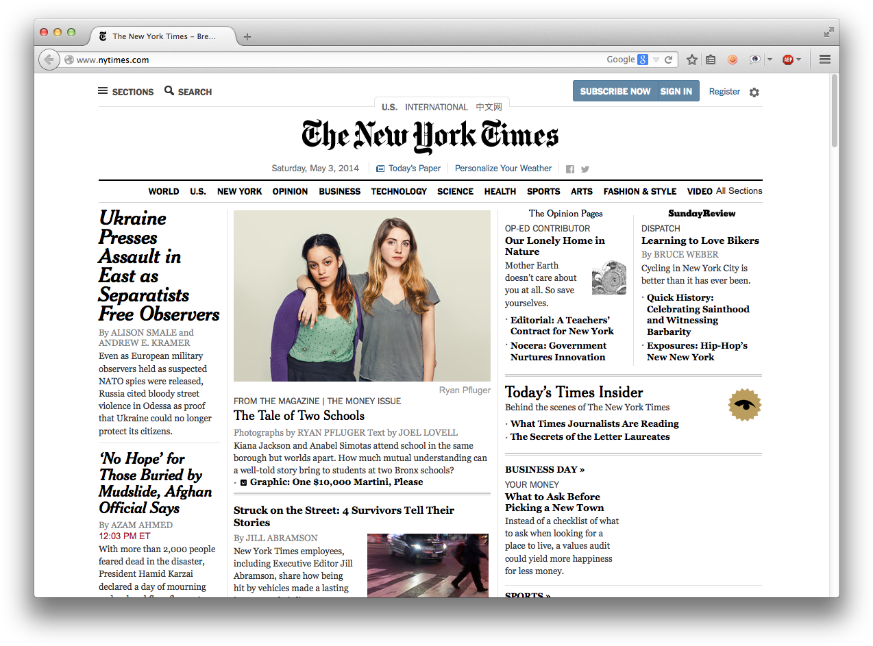Switch to Chinese 中文网 edition

(489, 107)
